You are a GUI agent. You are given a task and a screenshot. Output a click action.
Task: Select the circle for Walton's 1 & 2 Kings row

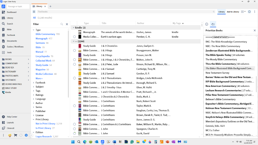tap(75, 60)
